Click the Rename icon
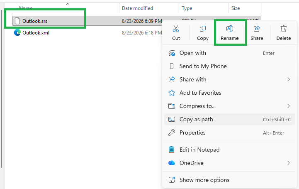This screenshot has height=189, width=299. pos(230,29)
